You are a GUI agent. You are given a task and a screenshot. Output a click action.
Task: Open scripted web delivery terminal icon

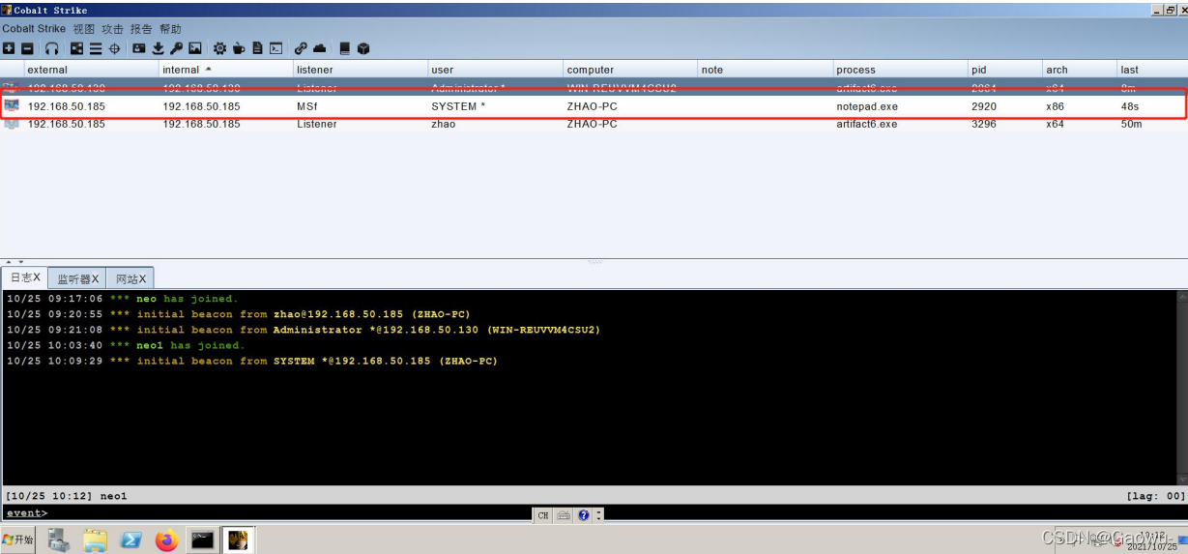click(276, 48)
